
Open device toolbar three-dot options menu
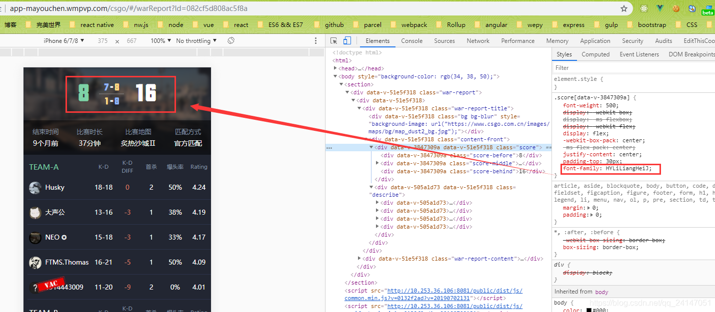coord(315,41)
